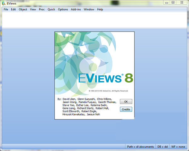189x151 pixels.
Task: Open the Edit menu
Action: click(13, 9)
